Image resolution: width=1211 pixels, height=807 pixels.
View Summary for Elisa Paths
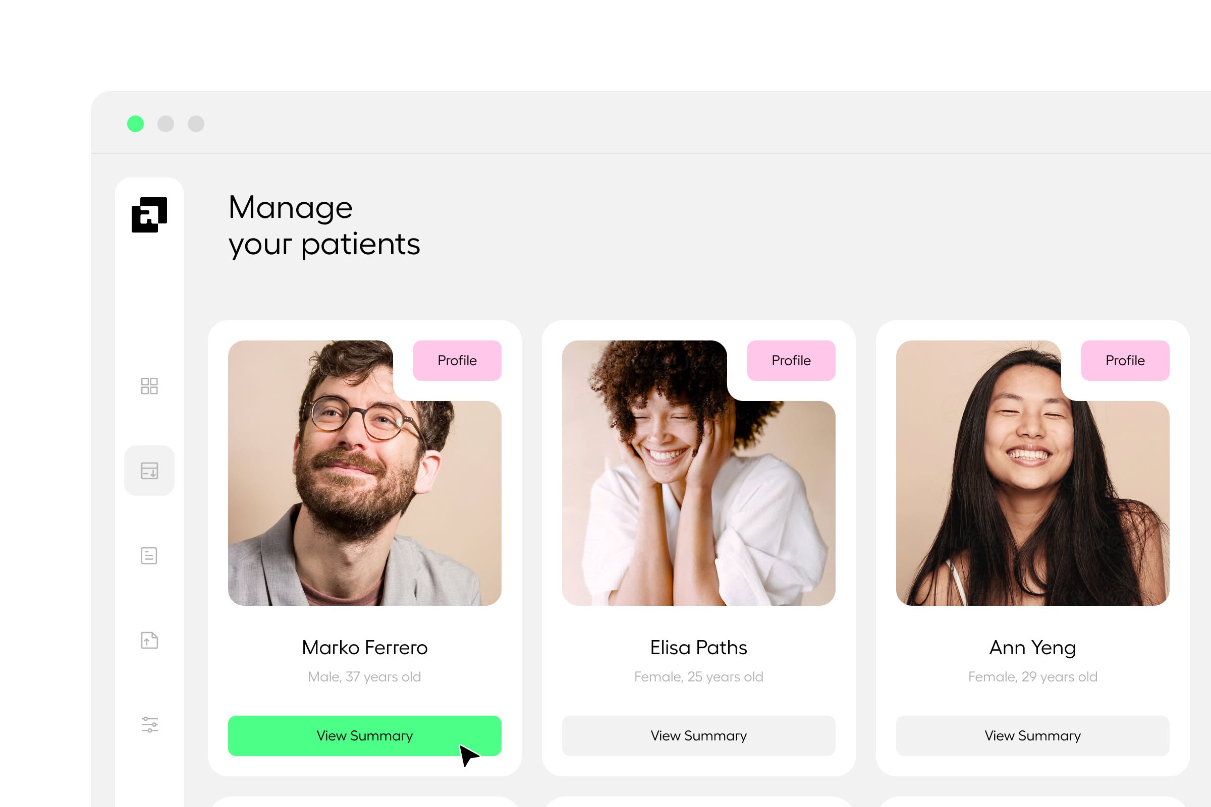click(x=699, y=735)
